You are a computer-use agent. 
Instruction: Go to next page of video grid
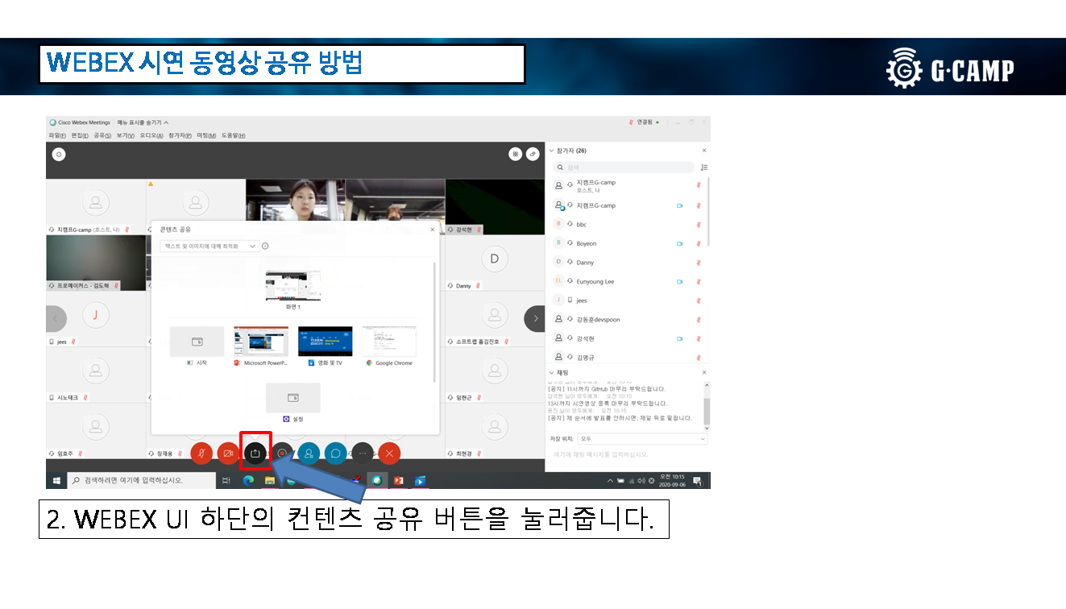tap(534, 319)
